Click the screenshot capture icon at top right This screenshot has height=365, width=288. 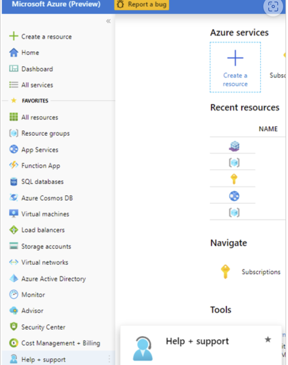pos(273,6)
